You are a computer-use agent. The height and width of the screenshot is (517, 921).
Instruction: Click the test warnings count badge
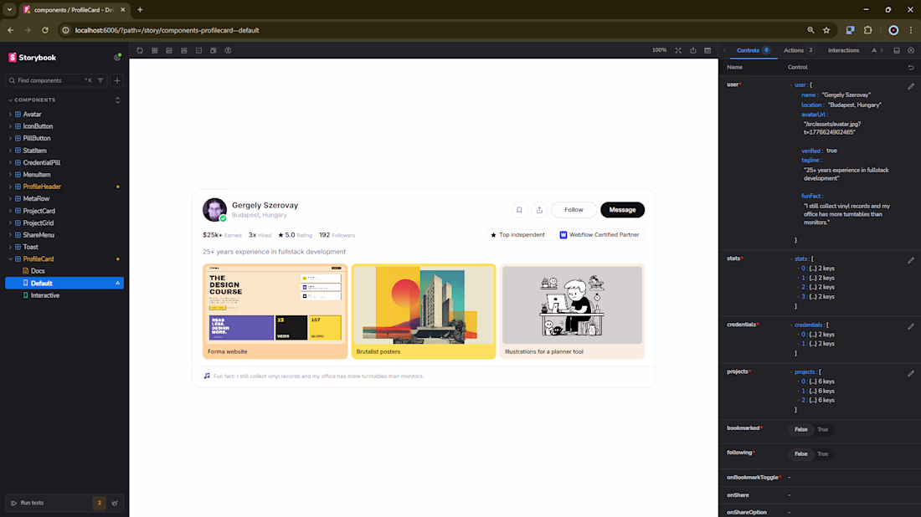tap(100, 503)
